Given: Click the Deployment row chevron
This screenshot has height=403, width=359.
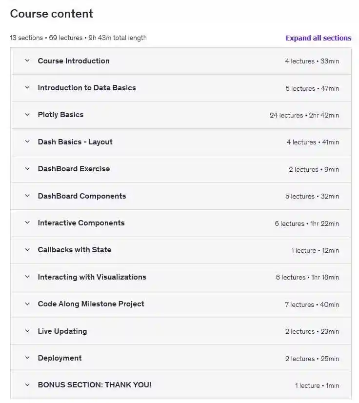Looking at the screenshot, I should pos(27,358).
